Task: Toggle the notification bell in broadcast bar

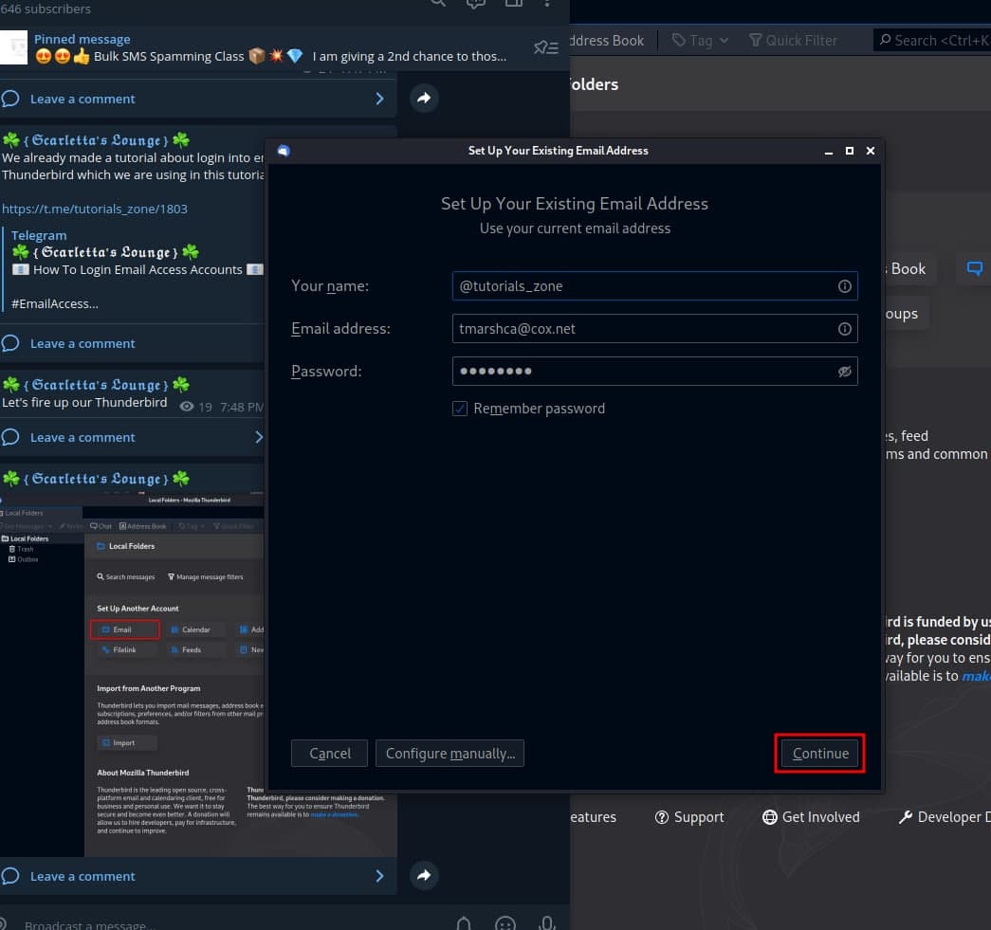Action: point(464,923)
